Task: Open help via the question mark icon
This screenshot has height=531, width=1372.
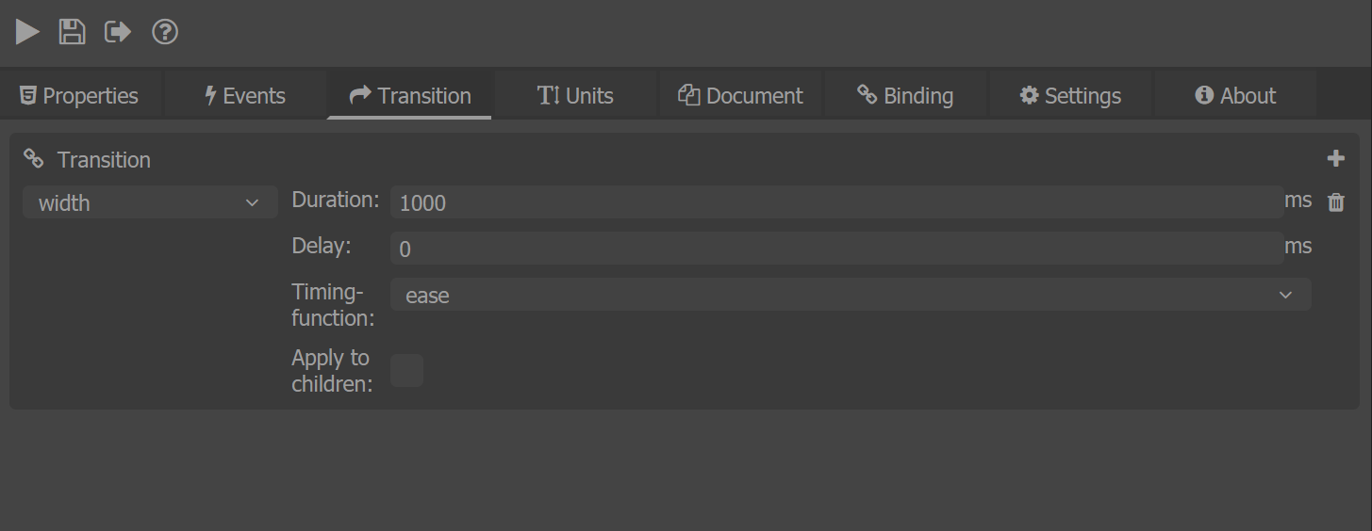Action: [x=165, y=32]
